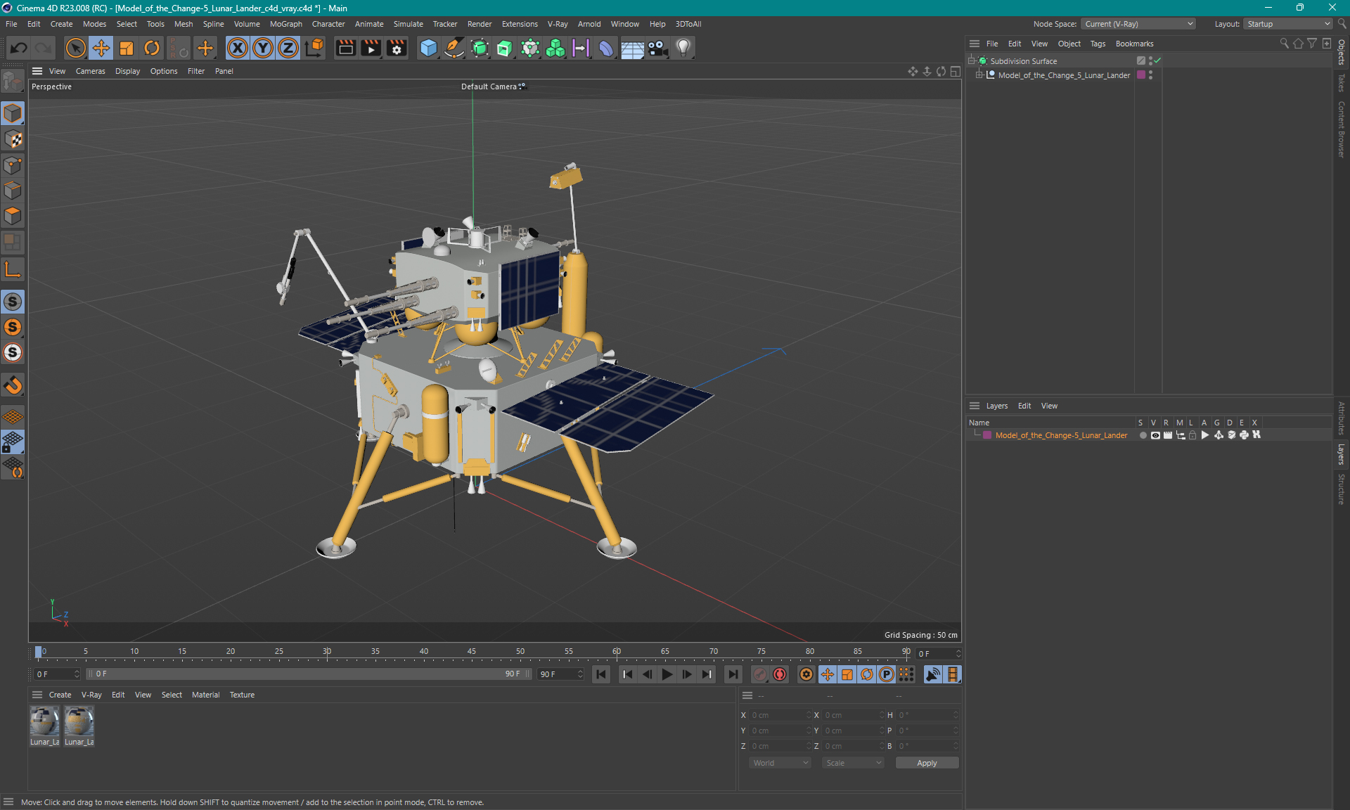Toggle Z axis lock
Viewport: 1350px width, 810px height.
[x=288, y=48]
